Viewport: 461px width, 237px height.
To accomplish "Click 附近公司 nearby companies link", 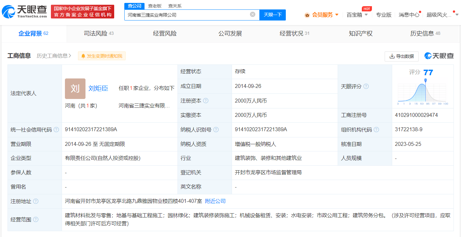I will (215, 201).
